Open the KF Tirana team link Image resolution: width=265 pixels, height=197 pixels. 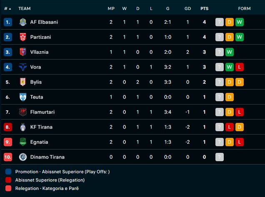coord(41,127)
